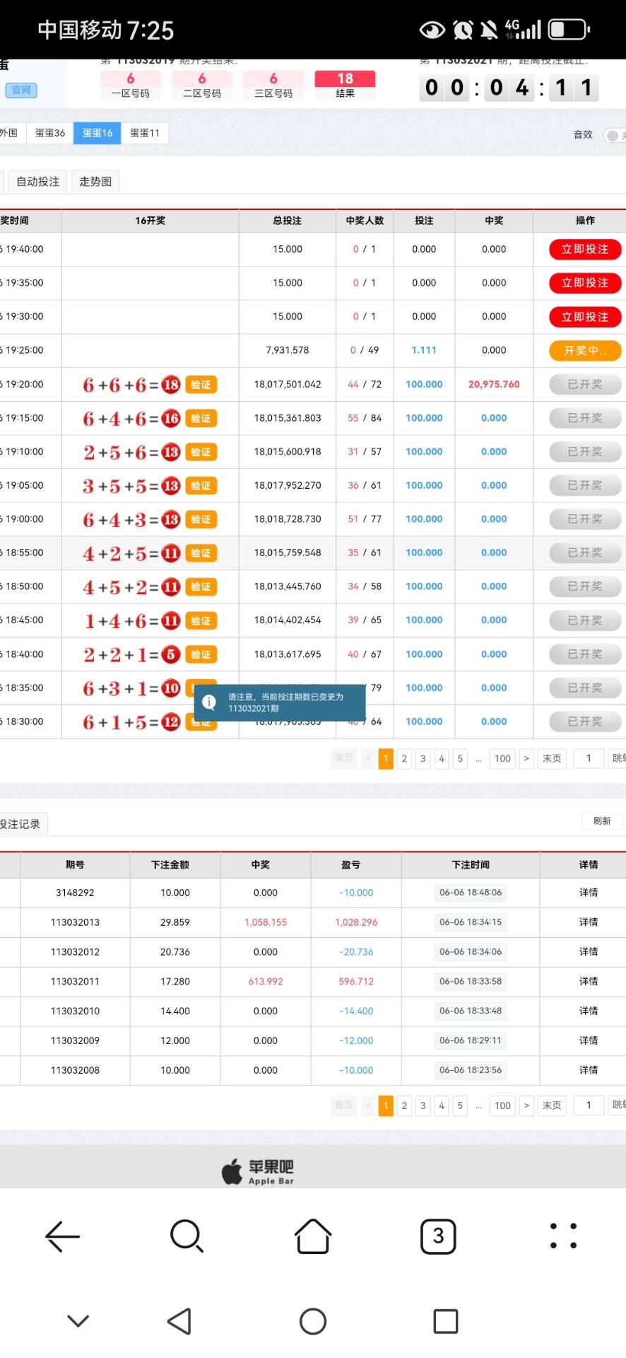Viewport: 626px width, 1358px height.
Task: Tap the Apple Bar logo in footer
Action: coord(258,1171)
